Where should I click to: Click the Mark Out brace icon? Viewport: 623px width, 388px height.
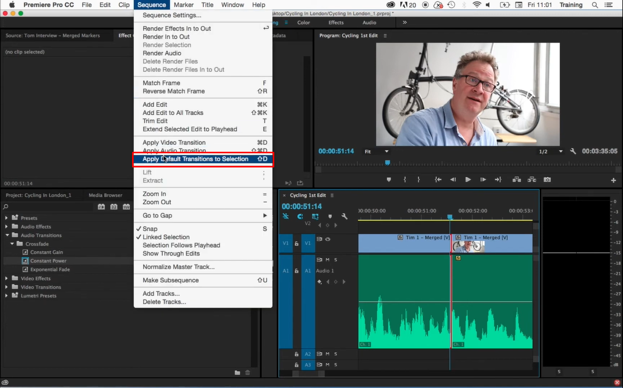point(419,180)
